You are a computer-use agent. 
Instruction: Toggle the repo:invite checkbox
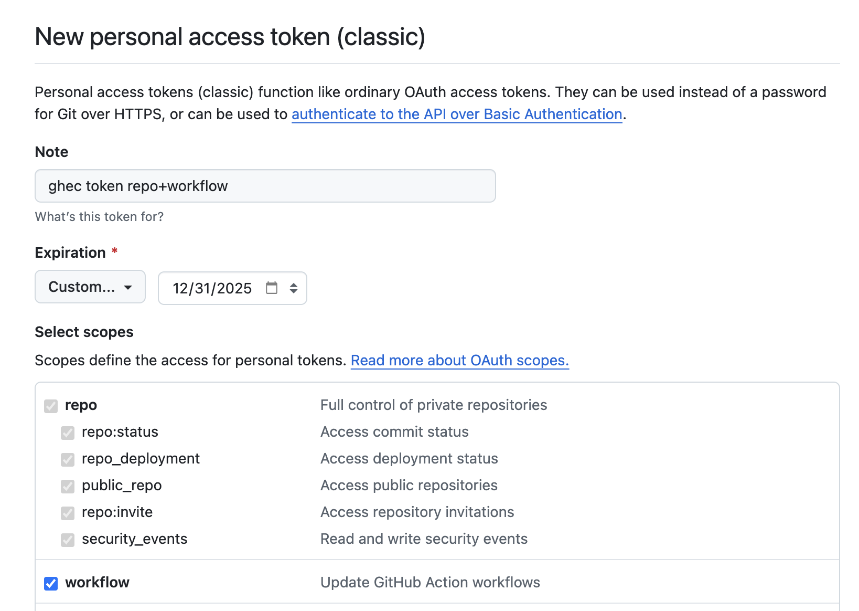[68, 513]
